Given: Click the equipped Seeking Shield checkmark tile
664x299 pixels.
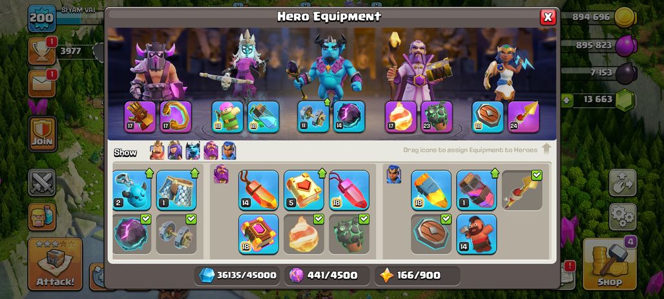Looking at the screenshot, I should (x=431, y=234).
